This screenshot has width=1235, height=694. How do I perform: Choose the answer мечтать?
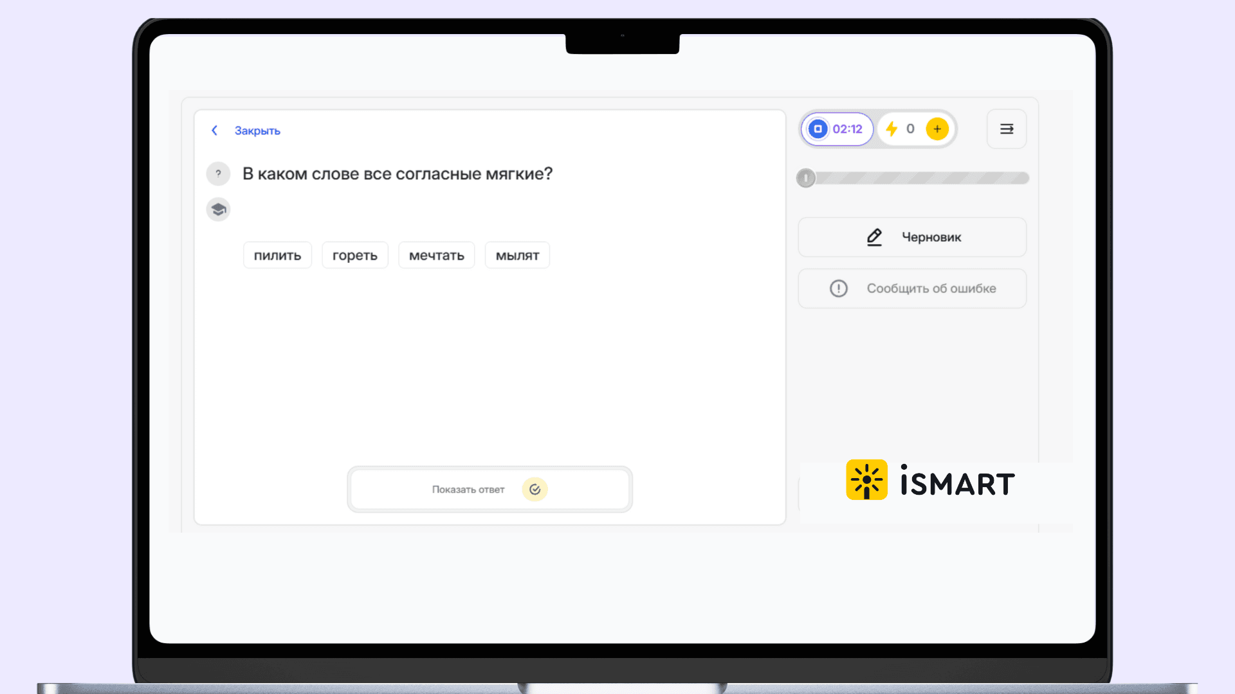pyautogui.click(x=437, y=255)
